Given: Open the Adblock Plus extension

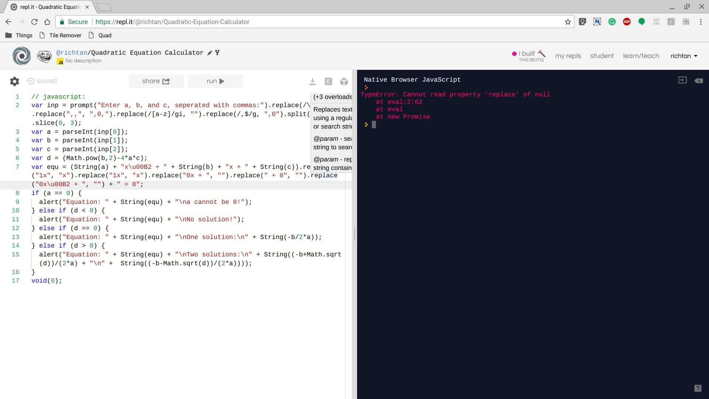Looking at the screenshot, I should 627,22.
